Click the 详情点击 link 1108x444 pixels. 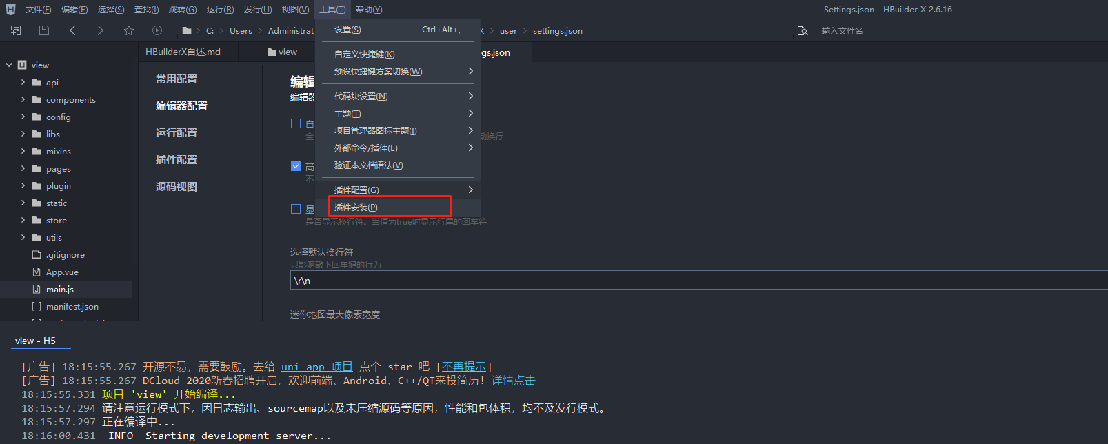514,381
